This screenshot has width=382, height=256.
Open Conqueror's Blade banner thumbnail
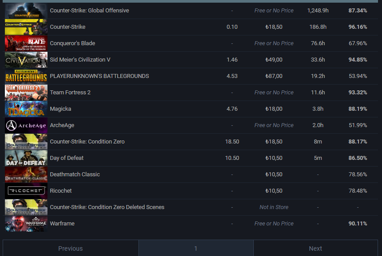(x=26, y=43)
